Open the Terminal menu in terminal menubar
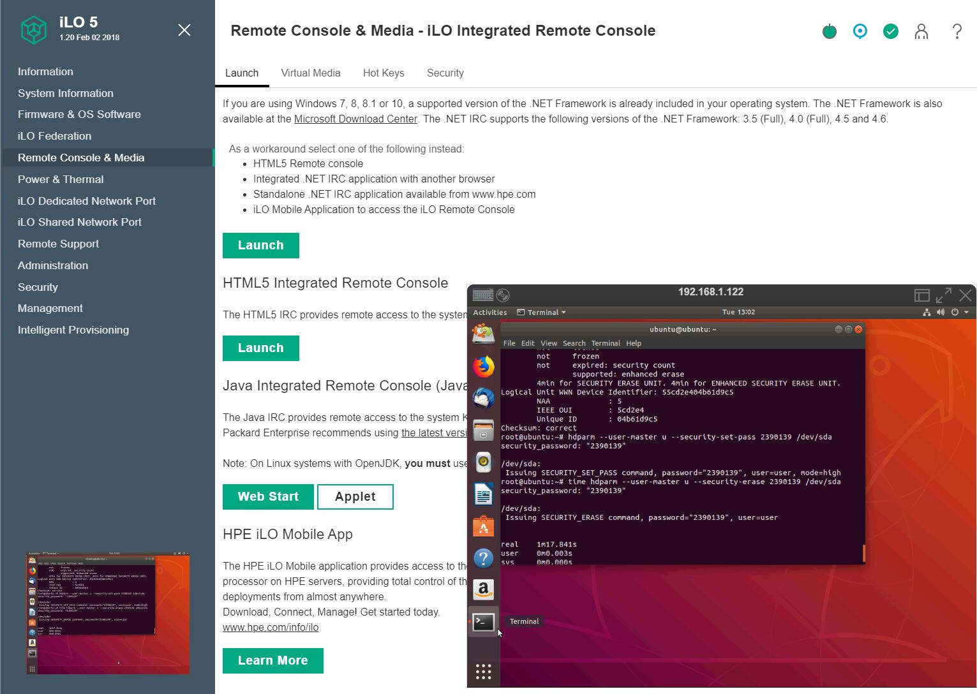 (606, 343)
